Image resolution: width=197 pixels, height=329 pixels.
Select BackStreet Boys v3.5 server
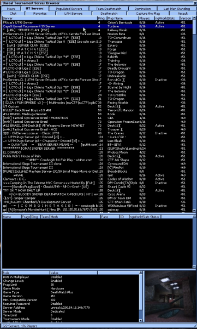[x=97, y=110]
